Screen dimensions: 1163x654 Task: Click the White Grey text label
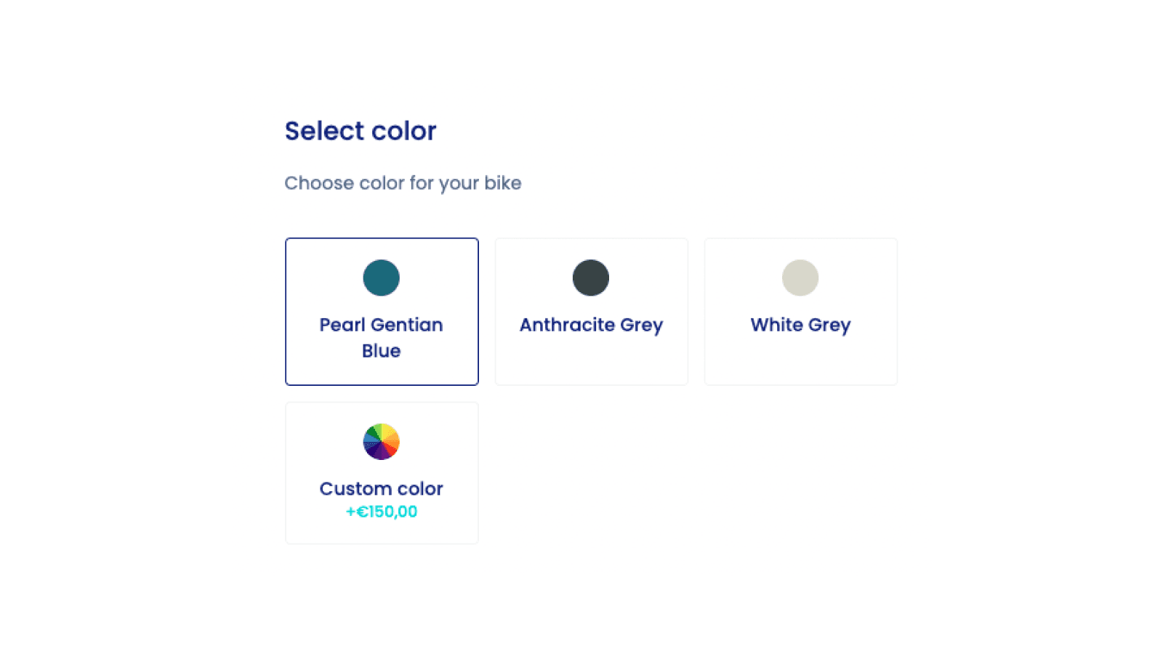point(800,325)
